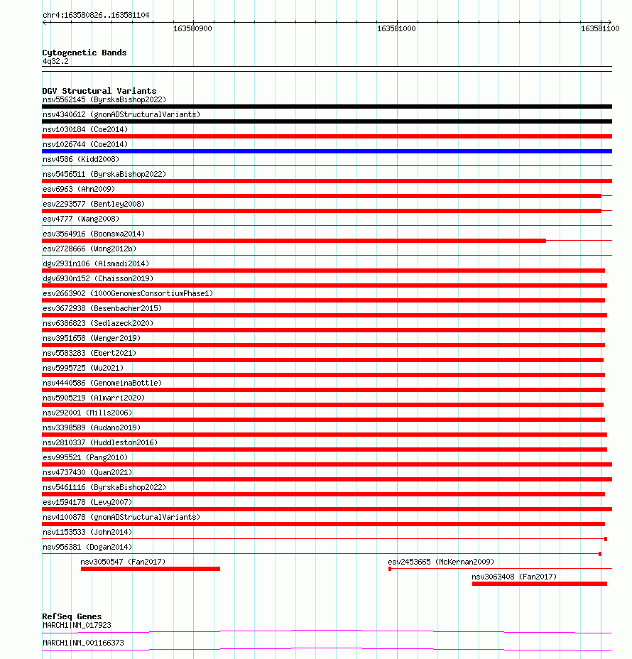Click the nsv5562145 (ByrskaBishop2022) variant label
The height and width of the screenshot is (659, 632).
pos(104,99)
